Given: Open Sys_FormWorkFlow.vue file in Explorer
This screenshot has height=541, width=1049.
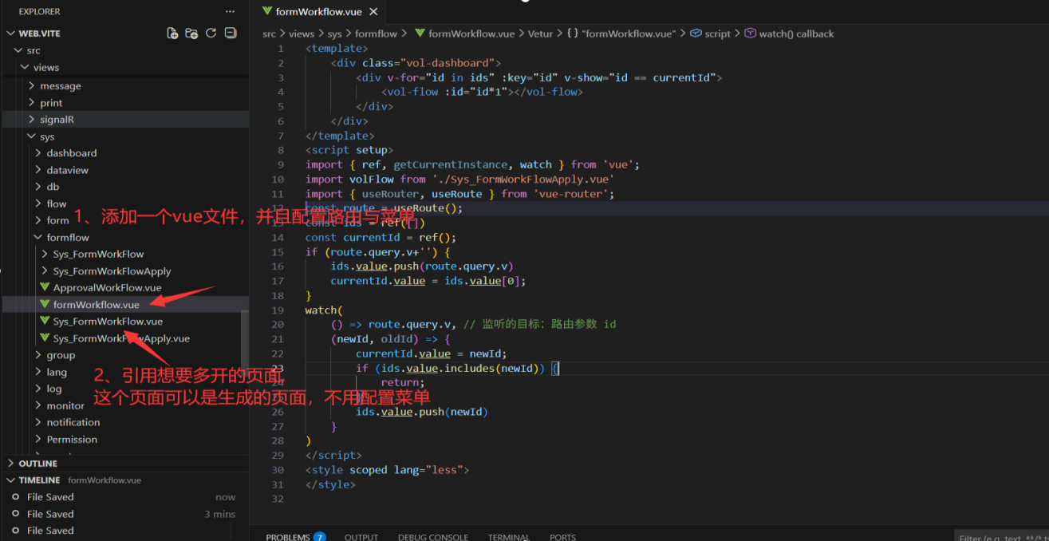Looking at the screenshot, I should coord(108,322).
